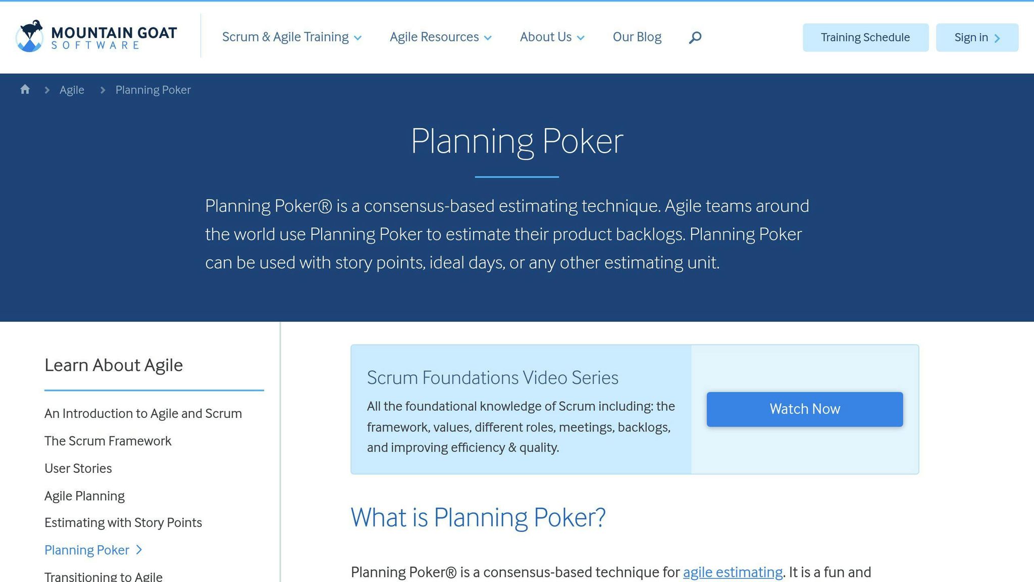Click the Planning Poker breadcrumb label
This screenshot has width=1034, height=582.
[152, 89]
